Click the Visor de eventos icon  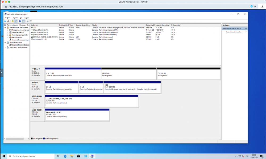[10, 32]
